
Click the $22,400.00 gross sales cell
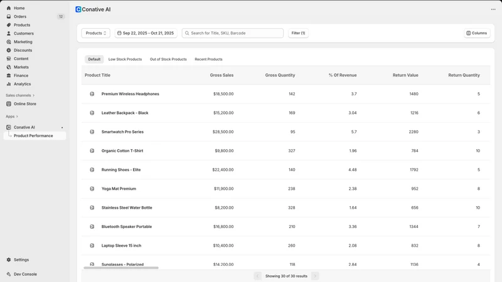[223, 170]
